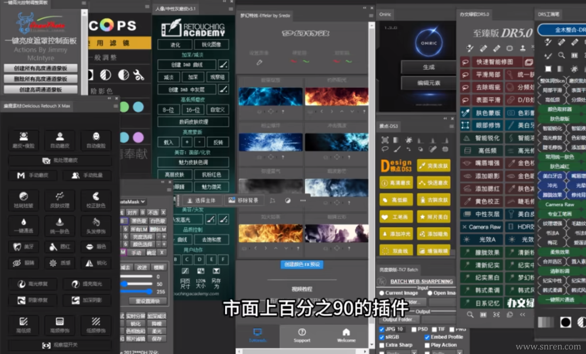The height and width of the screenshot is (354, 586).
Task: Click the 美牙 tooth icon
Action: pos(17,246)
